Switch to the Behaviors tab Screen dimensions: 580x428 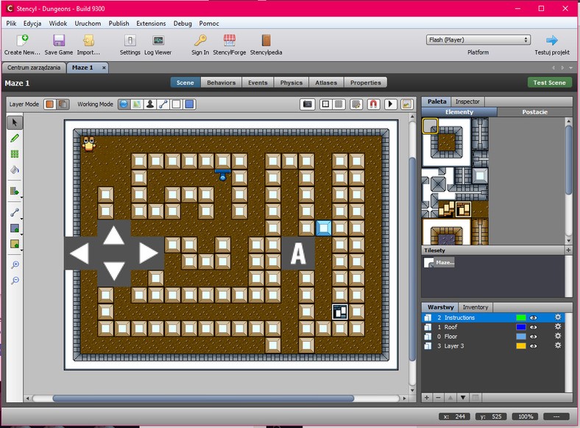[221, 83]
